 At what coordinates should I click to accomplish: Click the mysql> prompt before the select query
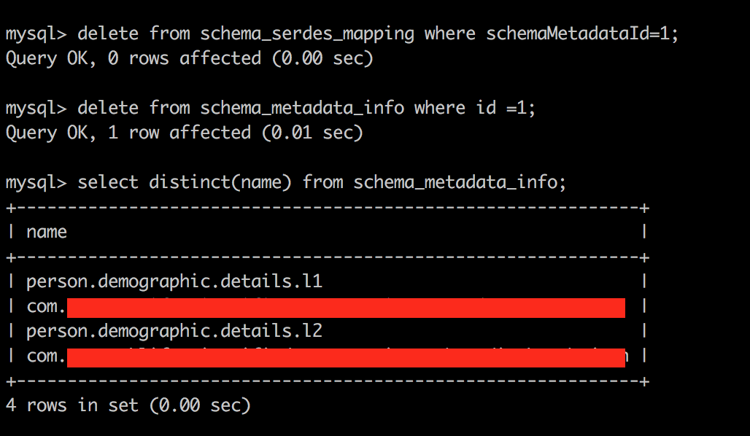pos(36,182)
